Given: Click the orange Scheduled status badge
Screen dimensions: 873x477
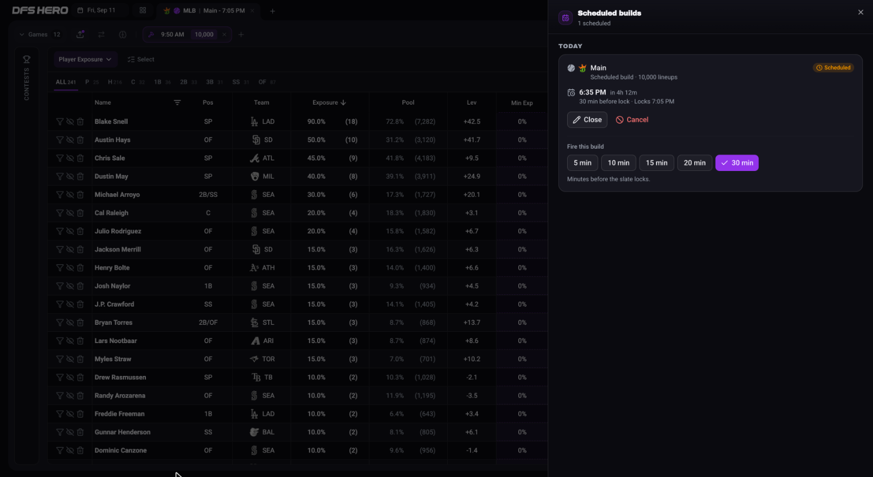Looking at the screenshot, I should (833, 68).
